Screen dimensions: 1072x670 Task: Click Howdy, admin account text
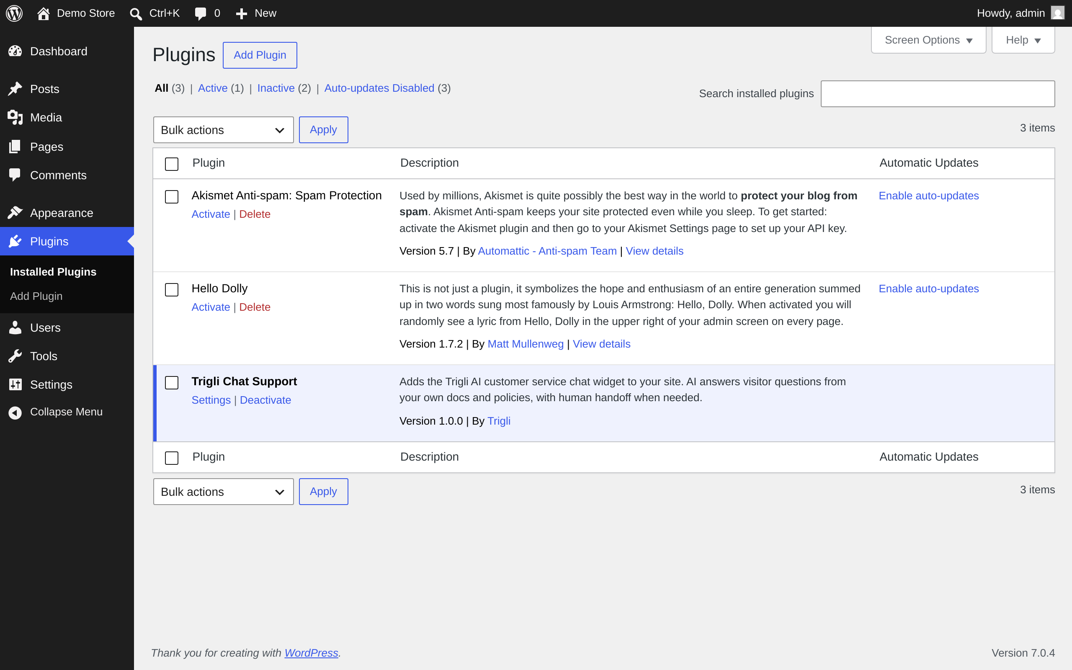(1010, 13)
